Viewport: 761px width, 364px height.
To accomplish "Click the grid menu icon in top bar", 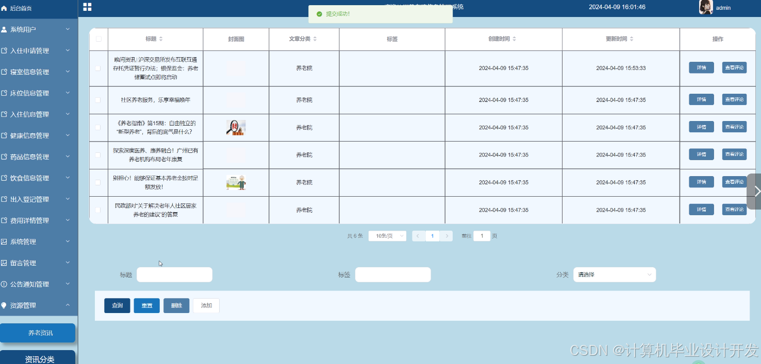I will point(87,7).
